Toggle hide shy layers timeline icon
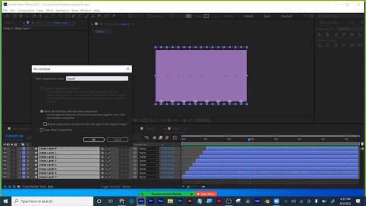 click(154, 138)
